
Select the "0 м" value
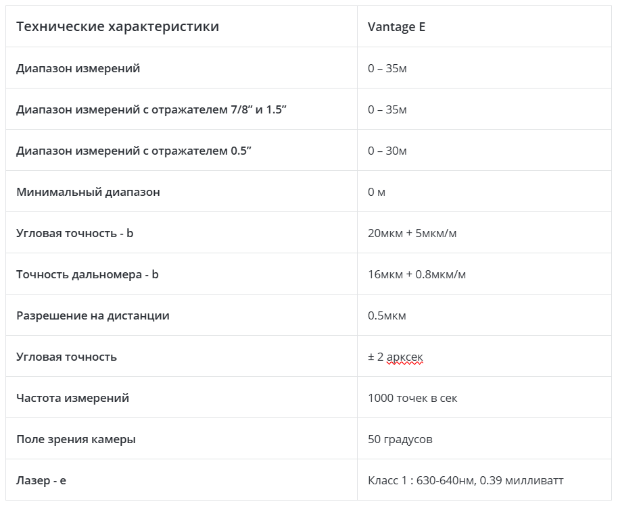click(377, 192)
